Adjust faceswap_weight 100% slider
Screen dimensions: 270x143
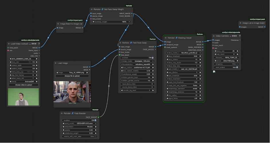pyautogui.click(x=111, y=22)
